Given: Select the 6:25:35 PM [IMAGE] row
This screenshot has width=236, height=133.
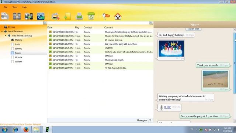Looking at the screenshot, I should 101,56.
